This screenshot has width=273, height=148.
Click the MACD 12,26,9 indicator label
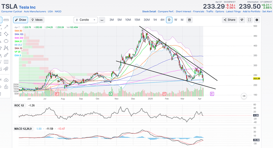23,129
